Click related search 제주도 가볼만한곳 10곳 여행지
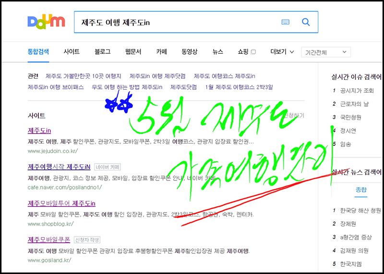384x274 pixels. coord(84,76)
